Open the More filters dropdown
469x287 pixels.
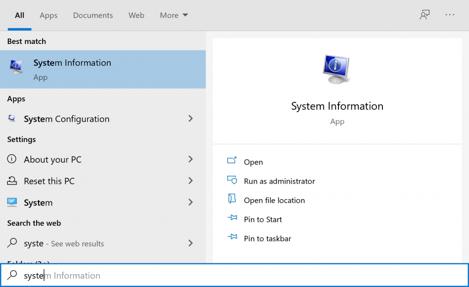click(x=174, y=15)
